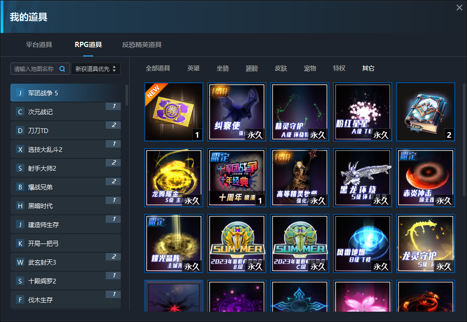
Task: Select the 龙灵守护 yellow dragon item
Action: point(426,243)
